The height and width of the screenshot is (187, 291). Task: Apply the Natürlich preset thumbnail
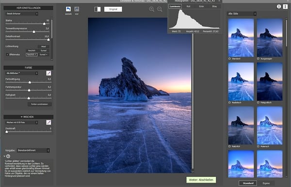tap(241, 126)
